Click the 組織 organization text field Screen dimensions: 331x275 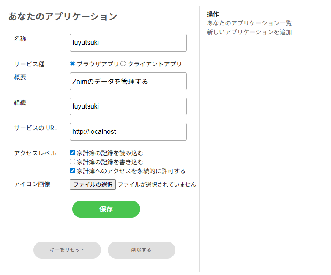pos(128,106)
